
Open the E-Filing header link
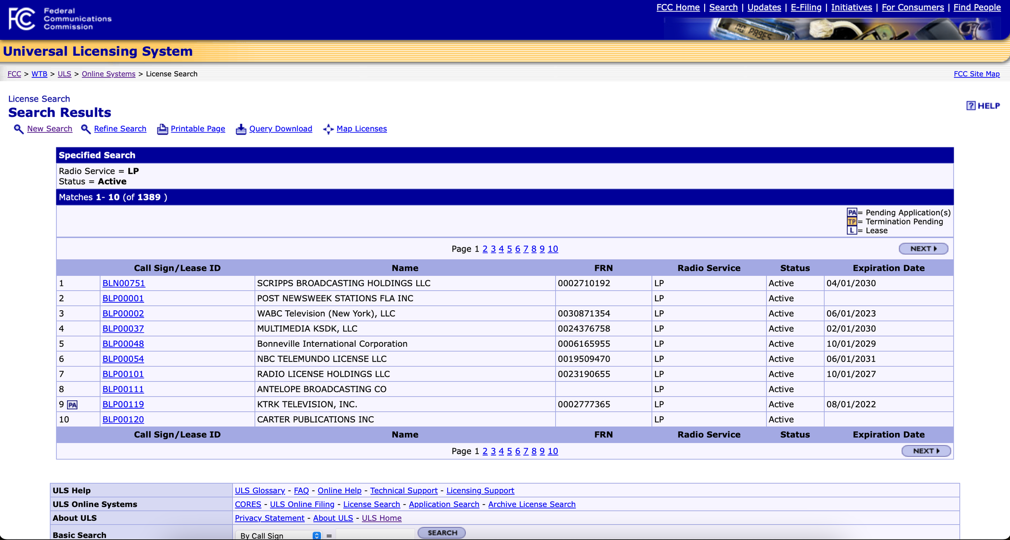pyautogui.click(x=806, y=7)
